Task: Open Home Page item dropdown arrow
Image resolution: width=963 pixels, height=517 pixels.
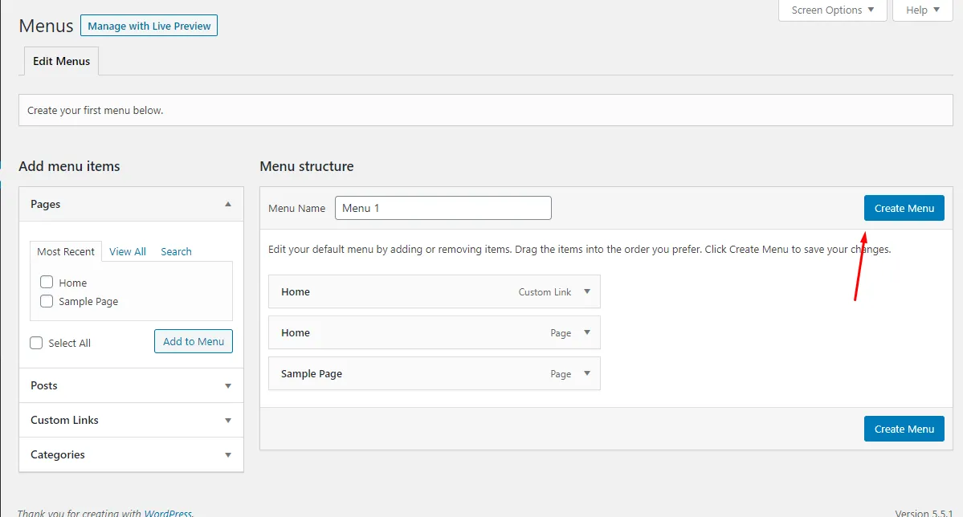Action: click(587, 333)
